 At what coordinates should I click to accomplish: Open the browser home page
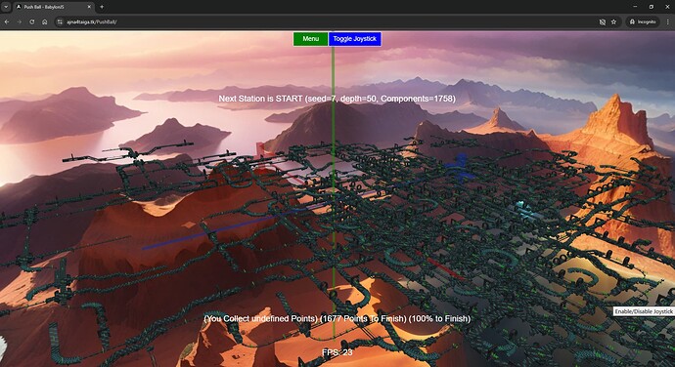(45, 21)
